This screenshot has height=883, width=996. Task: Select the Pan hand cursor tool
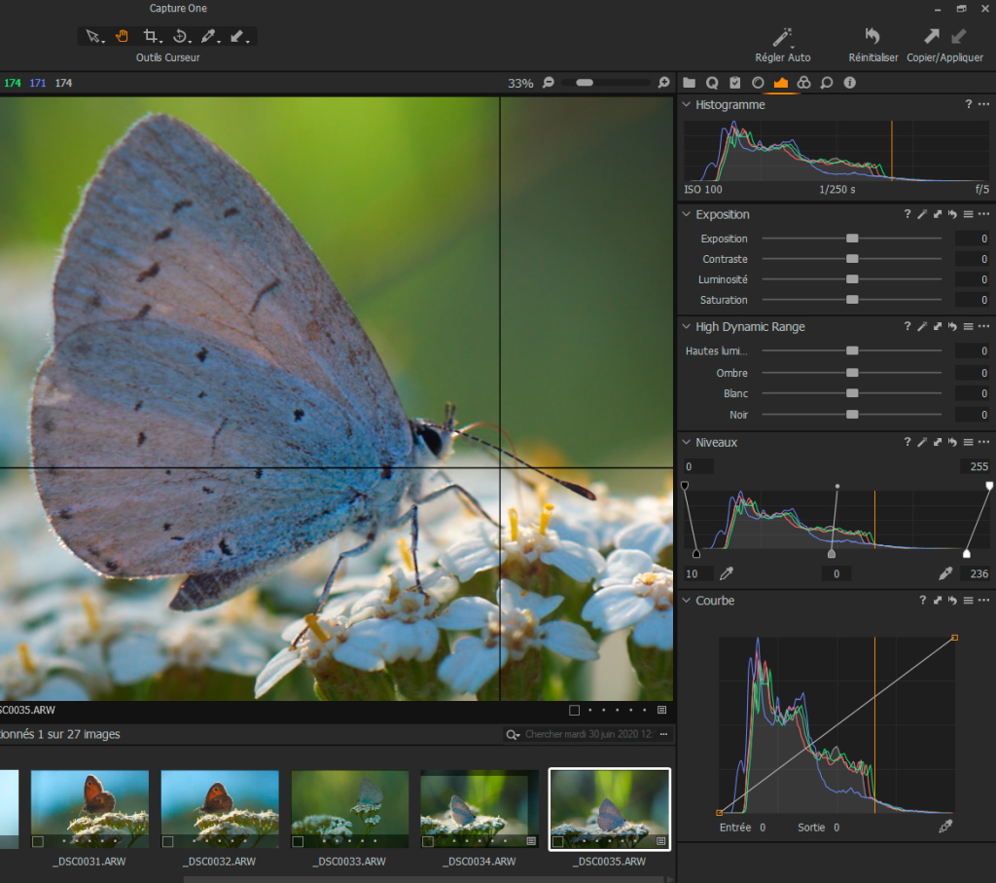[123, 36]
